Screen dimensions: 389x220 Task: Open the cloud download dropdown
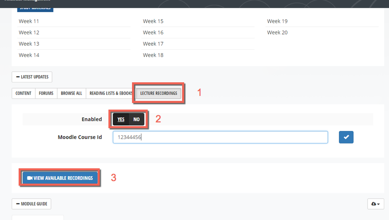[375, 204]
